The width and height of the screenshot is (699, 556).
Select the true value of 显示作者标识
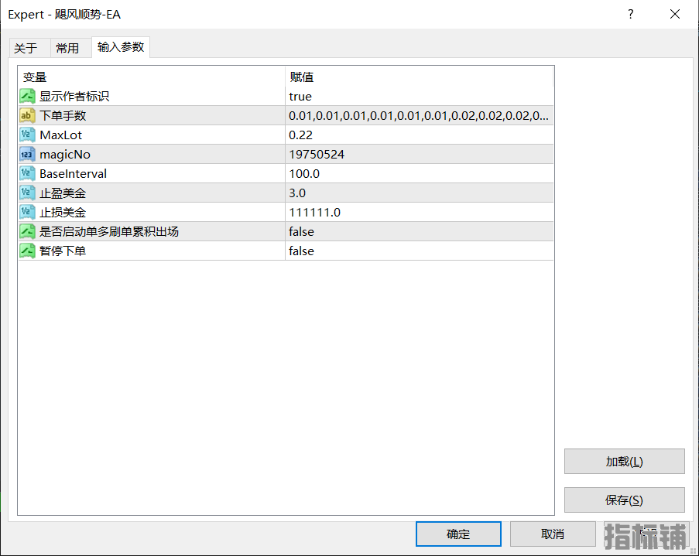(x=300, y=97)
